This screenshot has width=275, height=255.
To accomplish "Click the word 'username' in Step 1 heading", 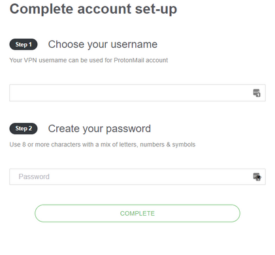I will 134,44.
